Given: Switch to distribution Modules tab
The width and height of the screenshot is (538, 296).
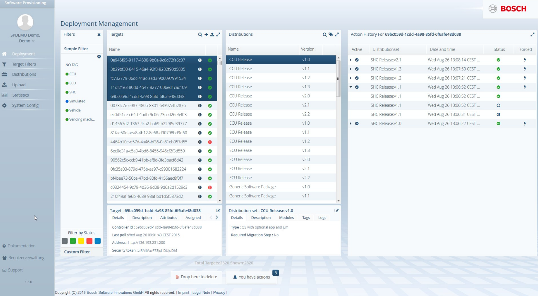Looking at the screenshot, I should (x=287, y=218).
